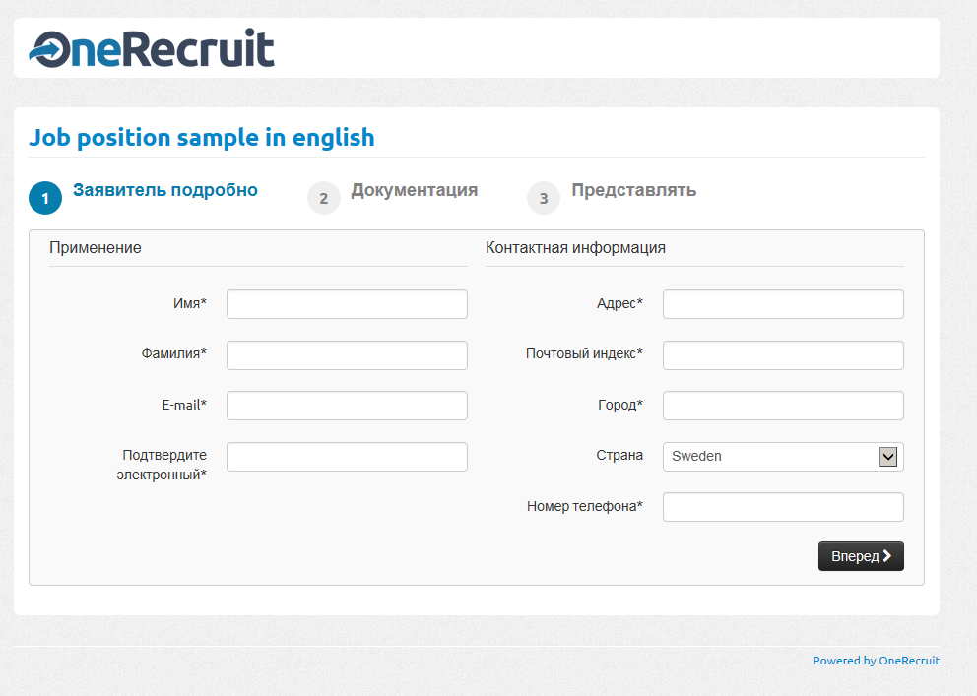Click the step 1 circle icon
This screenshot has height=696, width=977.
coord(45,198)
